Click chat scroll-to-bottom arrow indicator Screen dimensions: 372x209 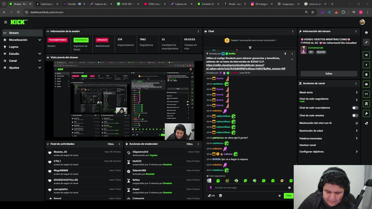pyautogui.click(x=250, y=47)
